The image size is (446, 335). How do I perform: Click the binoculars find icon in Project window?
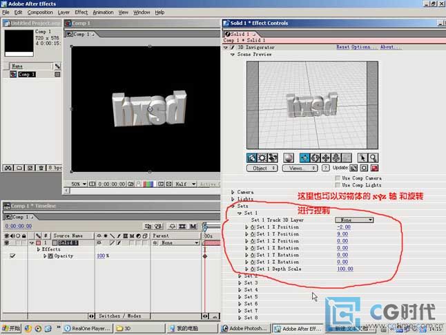pos(8,168)
